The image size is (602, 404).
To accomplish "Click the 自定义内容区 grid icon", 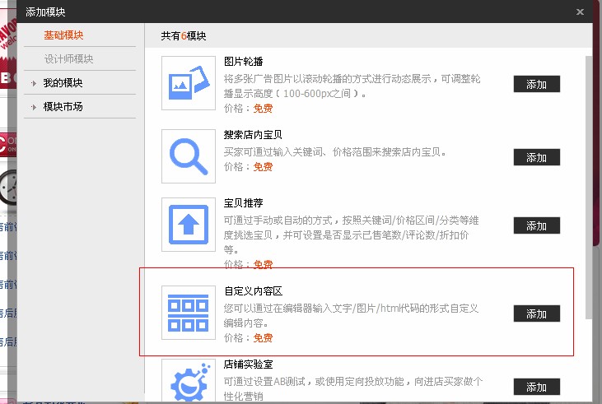I will (189, 313).
